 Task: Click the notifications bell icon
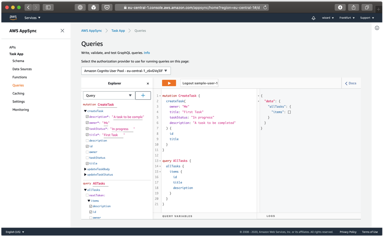coord(314,18)
